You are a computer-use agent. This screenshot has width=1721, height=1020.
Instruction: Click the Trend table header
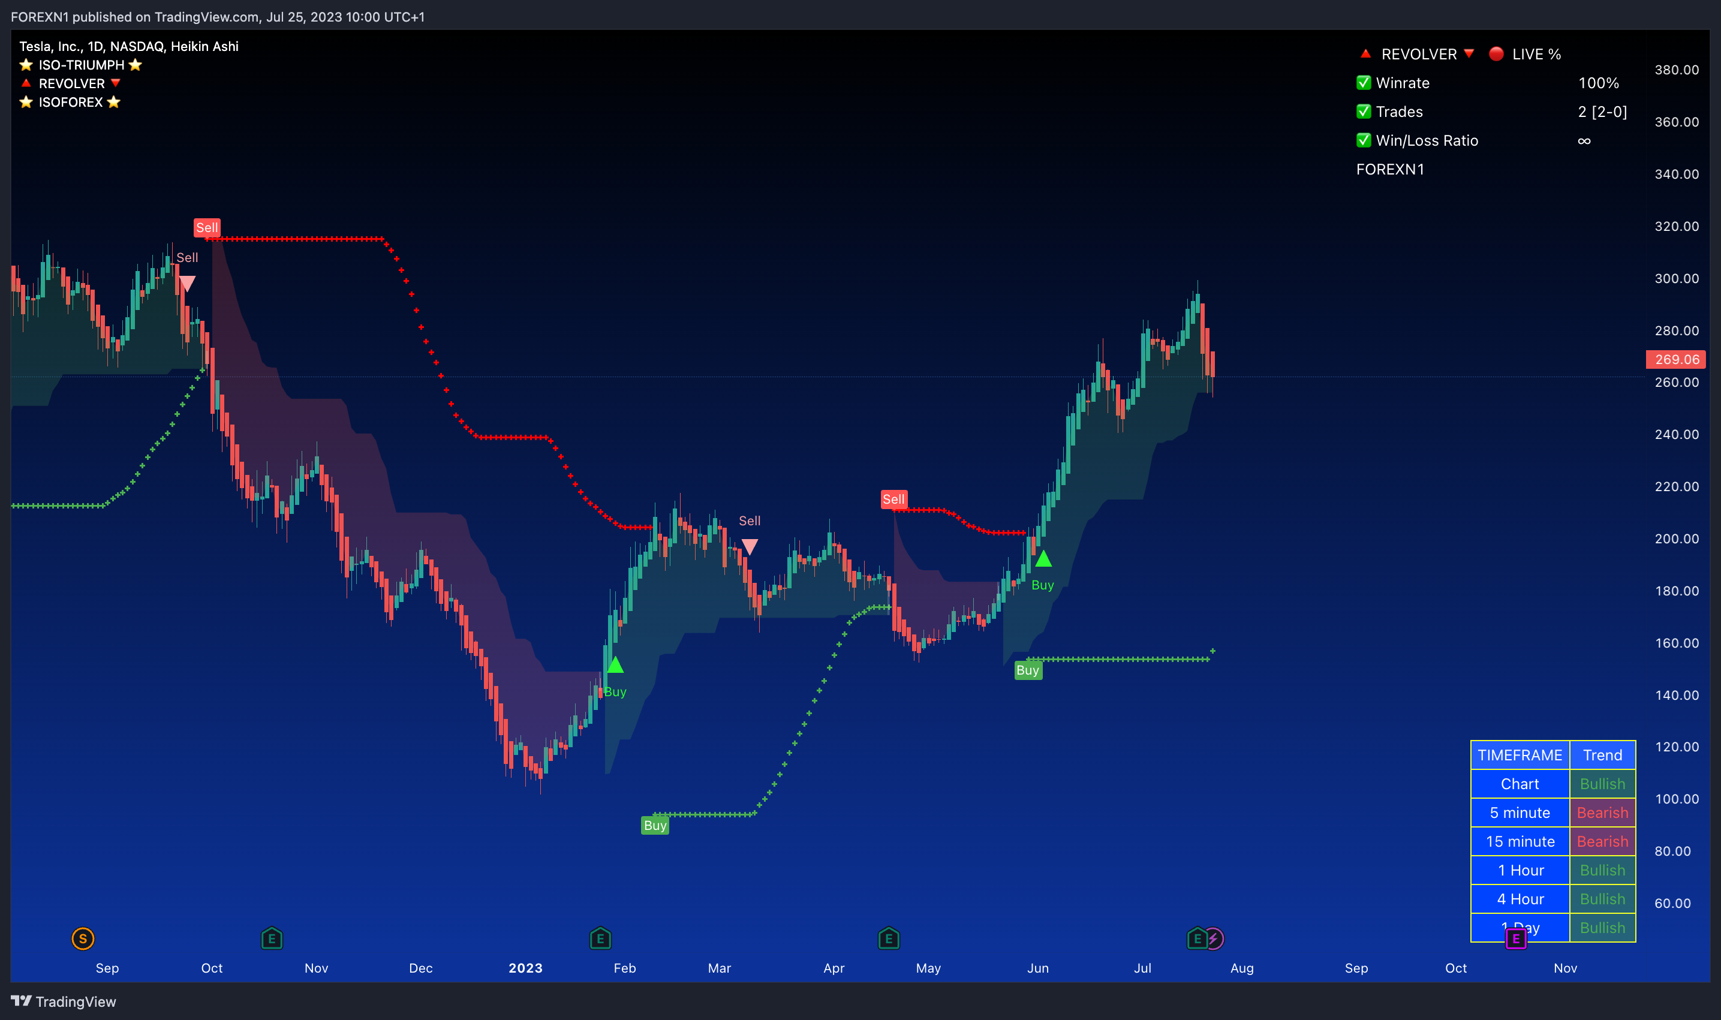coord(1602,755)
